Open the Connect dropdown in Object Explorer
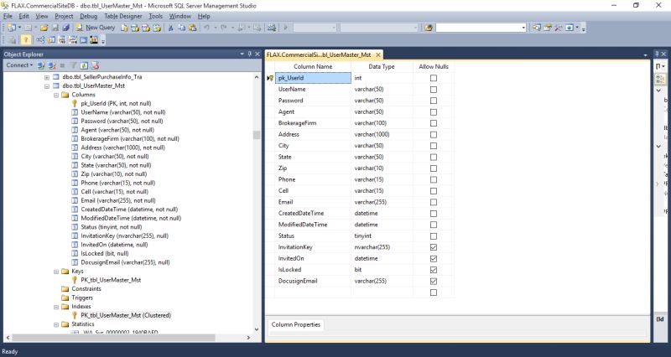Screen dimensions: 671x357 coord(19,65)
